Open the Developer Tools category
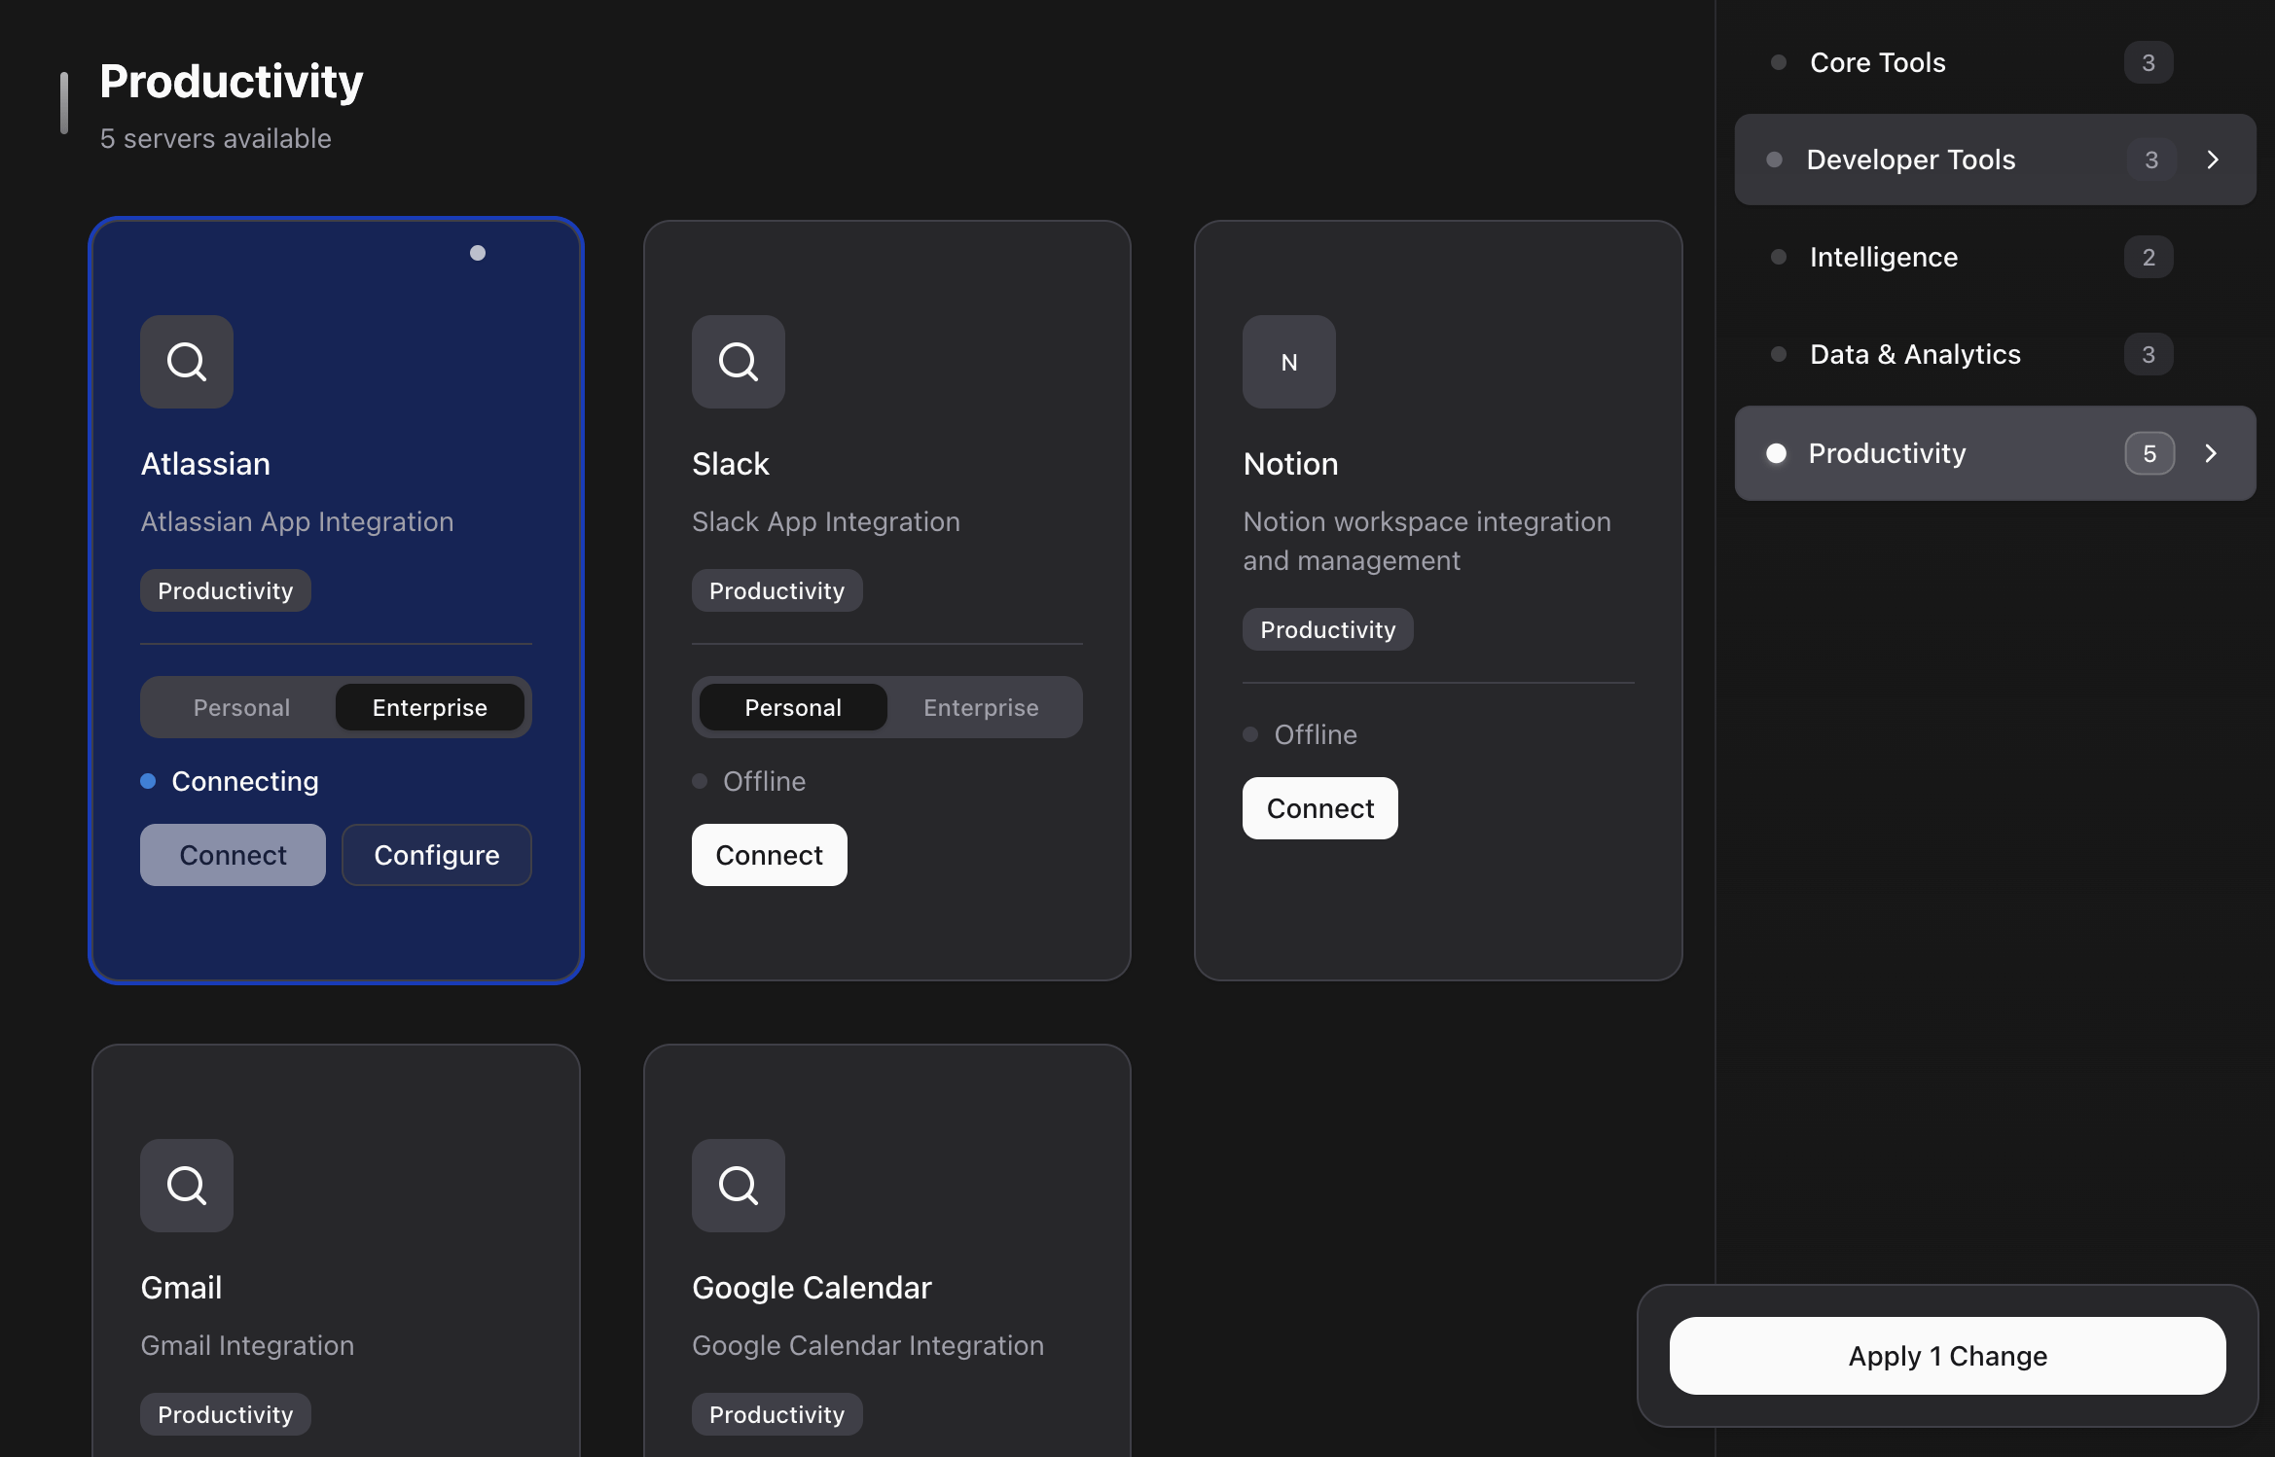 point(1995,160)
